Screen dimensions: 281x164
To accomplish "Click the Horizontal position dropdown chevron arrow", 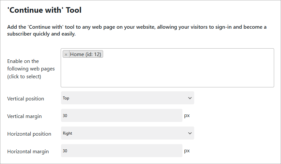I will pos(190,133).
